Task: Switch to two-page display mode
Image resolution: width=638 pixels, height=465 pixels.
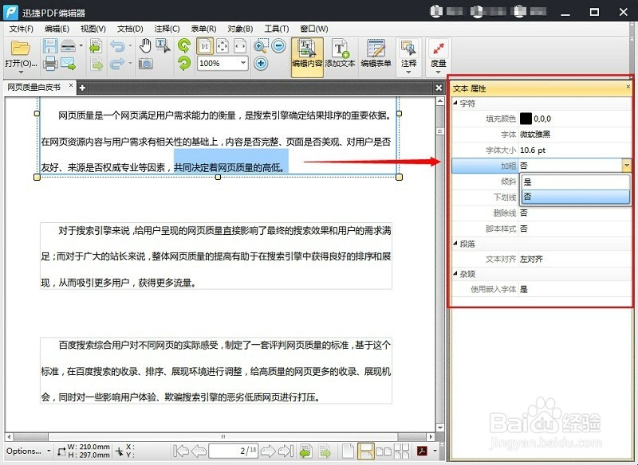Action: tap(384, 451)
